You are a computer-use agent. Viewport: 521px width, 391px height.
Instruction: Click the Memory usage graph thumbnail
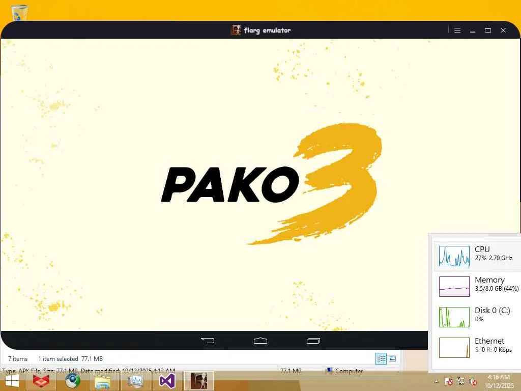[x=454, y=287]
